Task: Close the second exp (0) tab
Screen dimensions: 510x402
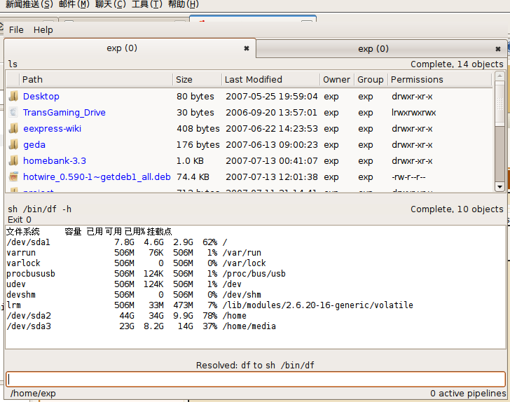Action: (497, 49)
